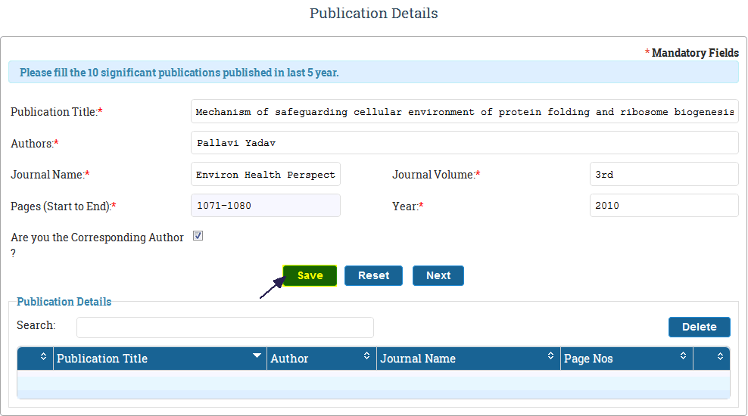
Task: Edit the Pages Start to End field
Action: point(266,206)
